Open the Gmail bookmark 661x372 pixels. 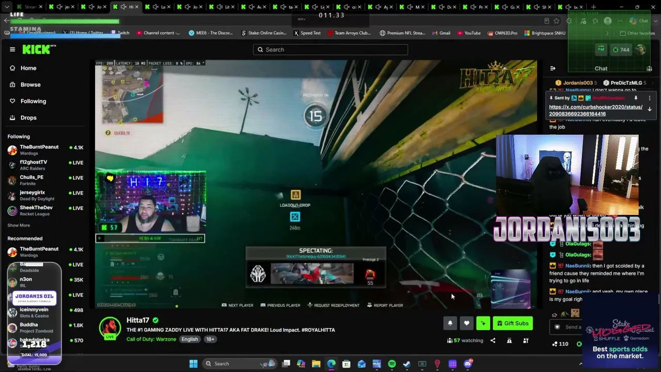point(441,33)
